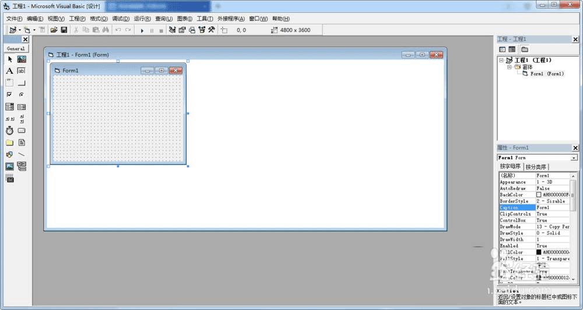
Task: Open the 工程(P) menu
Action: click(78, 19)
